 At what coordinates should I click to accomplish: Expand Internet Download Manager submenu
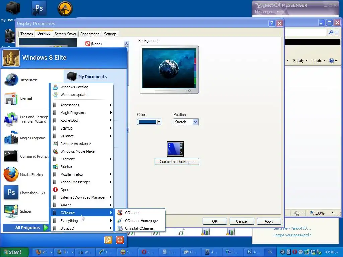click(82, 197)
